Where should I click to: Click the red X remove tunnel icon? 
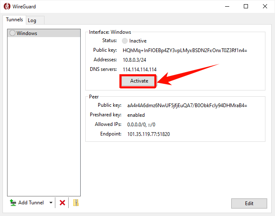pos(62,203)
